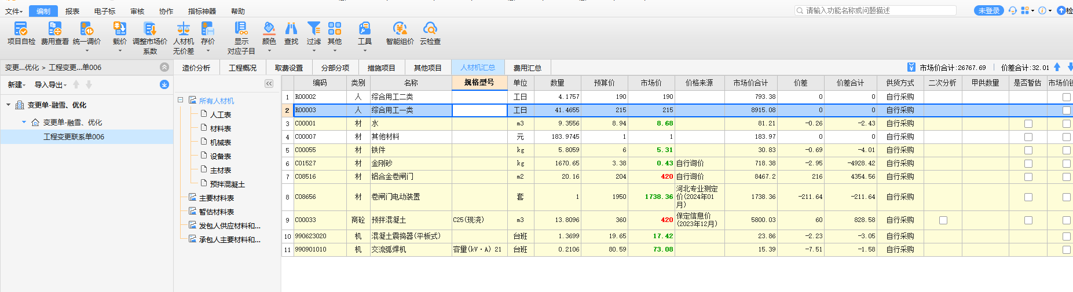The height and width of the screenshot is (292, 1073).
Task: Open 新建 dropdown in project panel
Action: [x=16, y=85]
